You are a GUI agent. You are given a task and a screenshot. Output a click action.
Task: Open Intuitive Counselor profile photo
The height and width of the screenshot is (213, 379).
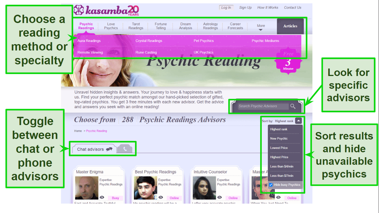point(204,188)
